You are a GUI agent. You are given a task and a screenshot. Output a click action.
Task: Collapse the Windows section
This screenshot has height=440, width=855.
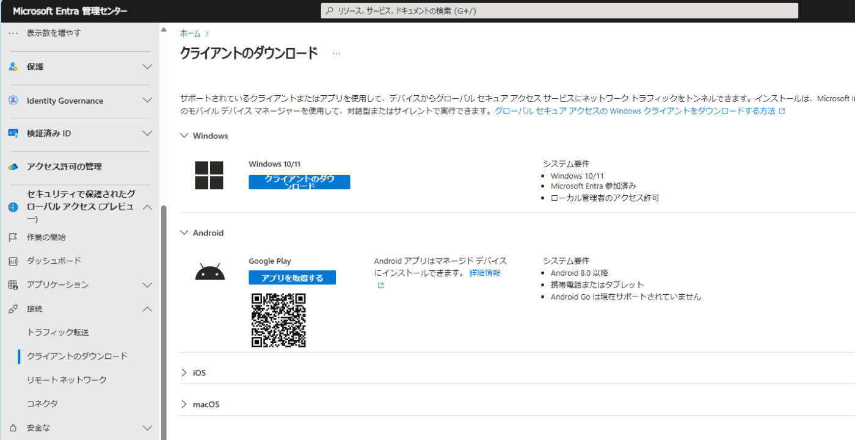click(x=184, y=135)
